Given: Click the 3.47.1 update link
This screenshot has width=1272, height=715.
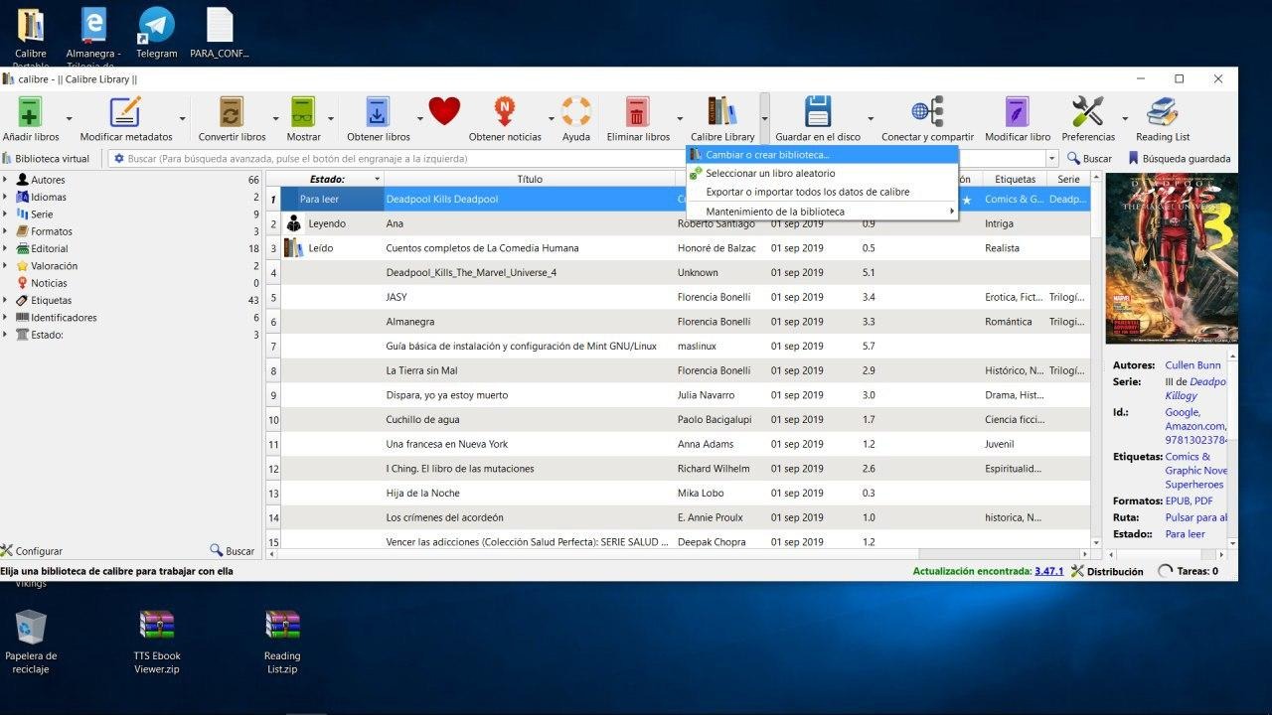Looking at the screenshot, I should pyautogui.click(x=1048, y=571).
